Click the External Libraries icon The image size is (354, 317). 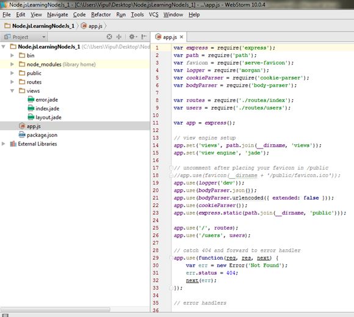click(13, 144)
